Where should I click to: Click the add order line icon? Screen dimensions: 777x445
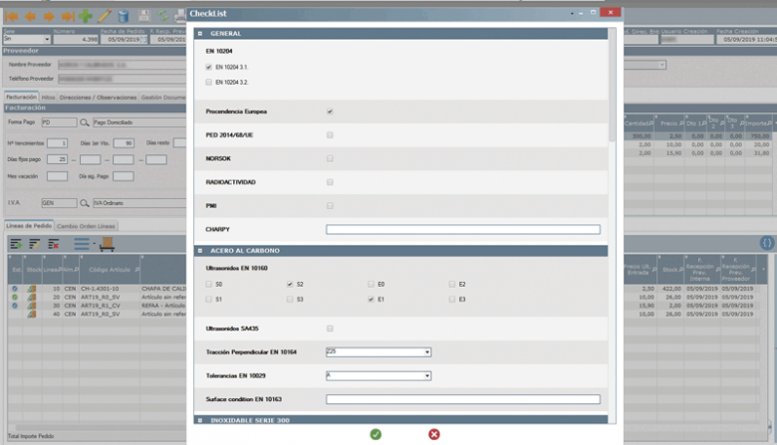(16, 244)
